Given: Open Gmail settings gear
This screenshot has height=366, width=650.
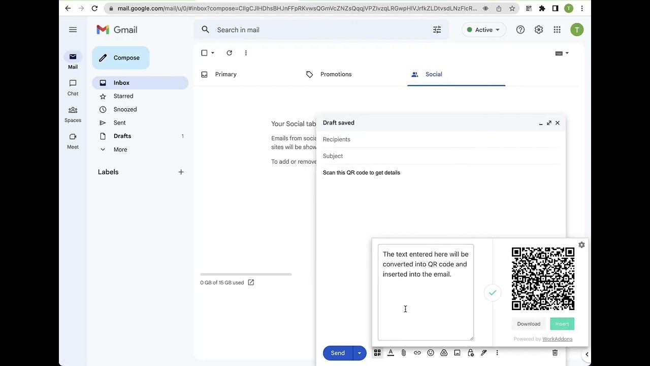Looking at the screenshot, I should click(539, 30).
